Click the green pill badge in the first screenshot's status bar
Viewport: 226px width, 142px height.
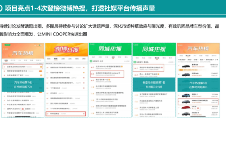click(x=8, y=45)
